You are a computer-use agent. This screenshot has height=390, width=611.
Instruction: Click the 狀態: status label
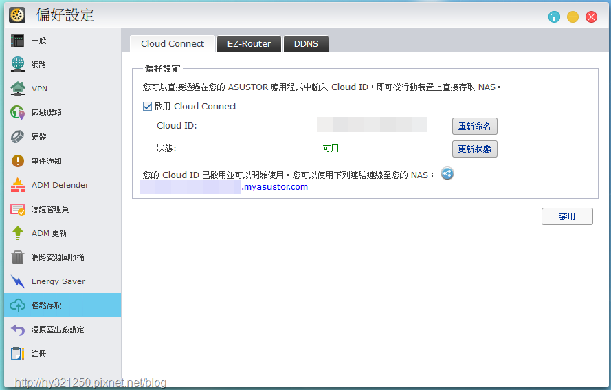point(166,149)
